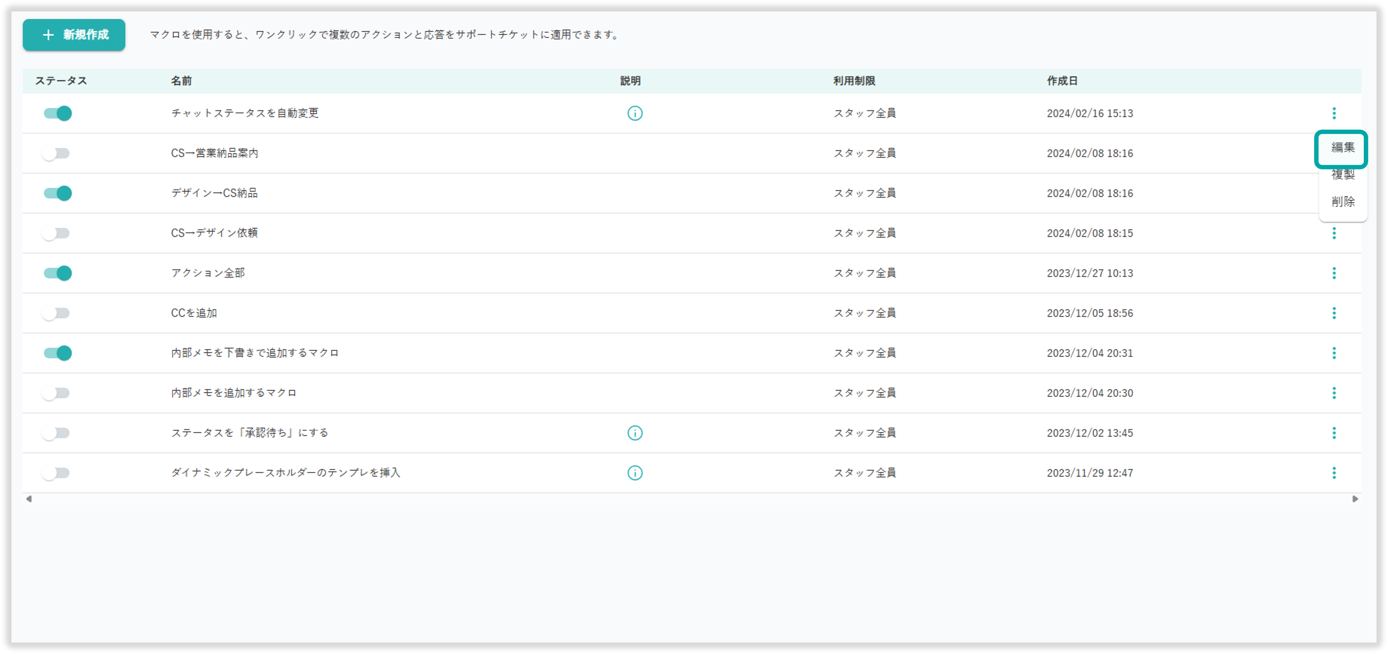Enable the CCを追加 macro switch

point(56,313)
